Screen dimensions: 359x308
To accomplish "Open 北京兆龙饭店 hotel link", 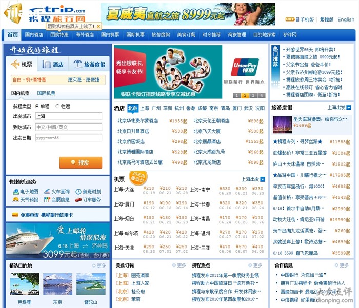I will [x=207, y=162].
